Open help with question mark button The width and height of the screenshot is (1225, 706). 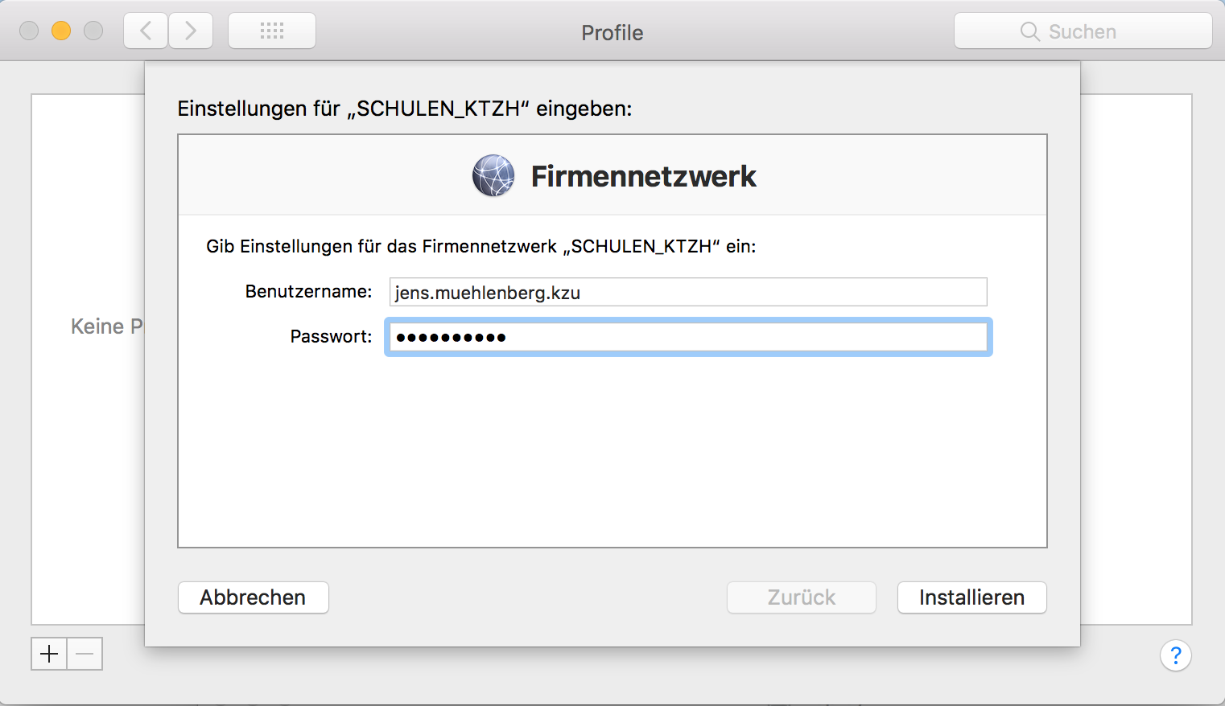pyautogui.click(x=1175, y=655)
